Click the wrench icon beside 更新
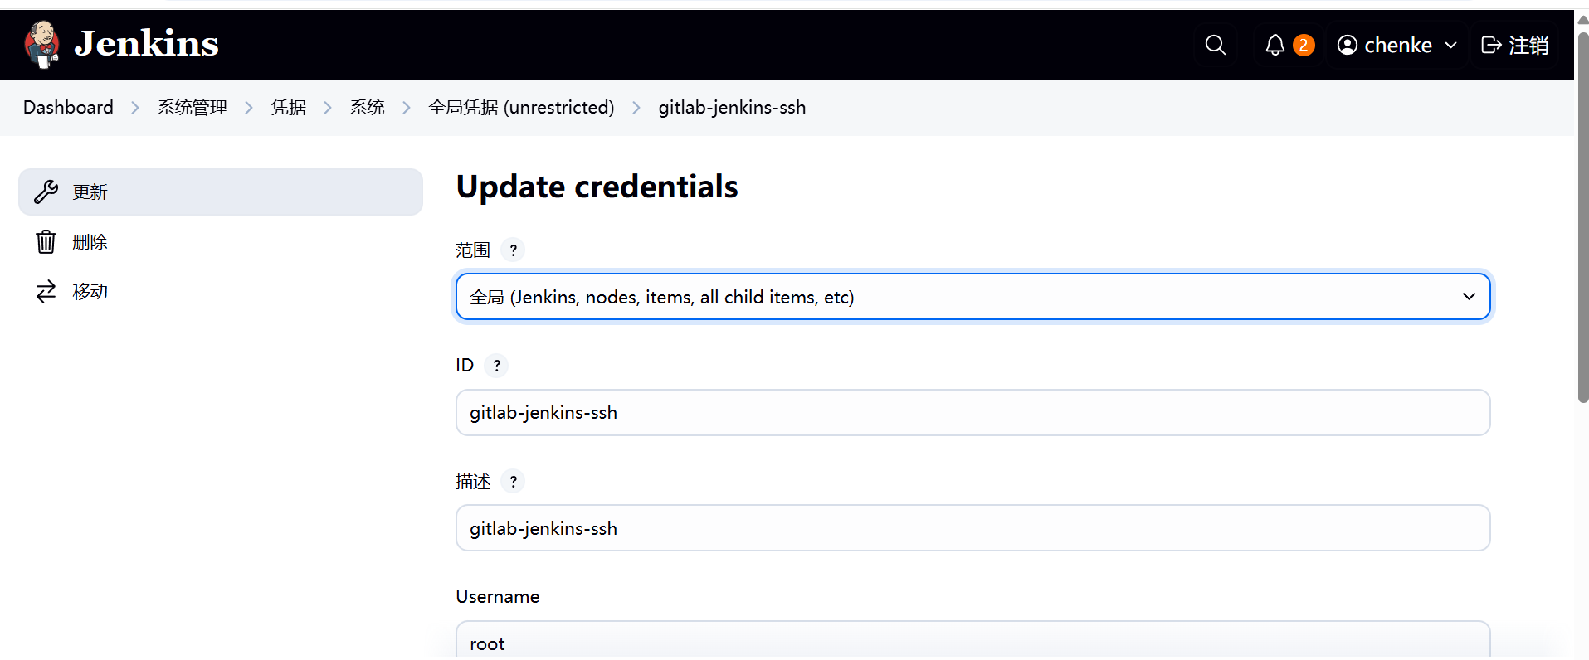The width and height of the screenshot is (1589, 660). 46,192
